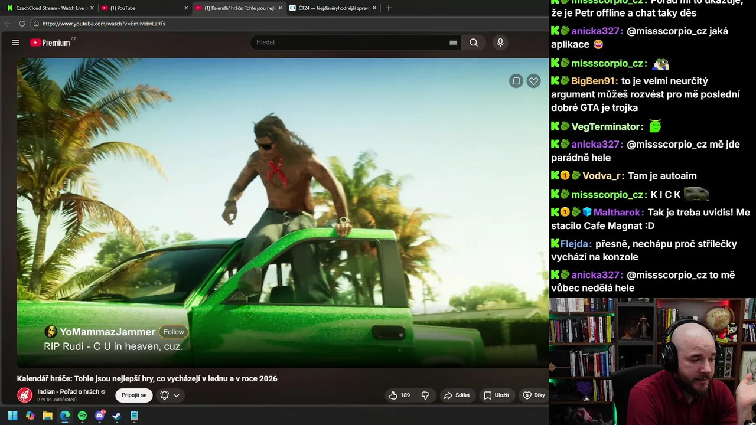Viewport: 756px width, 425px height.
Task: Open Notepad app from taskbar
Action: pyautogui.click(x=134, y=416)
